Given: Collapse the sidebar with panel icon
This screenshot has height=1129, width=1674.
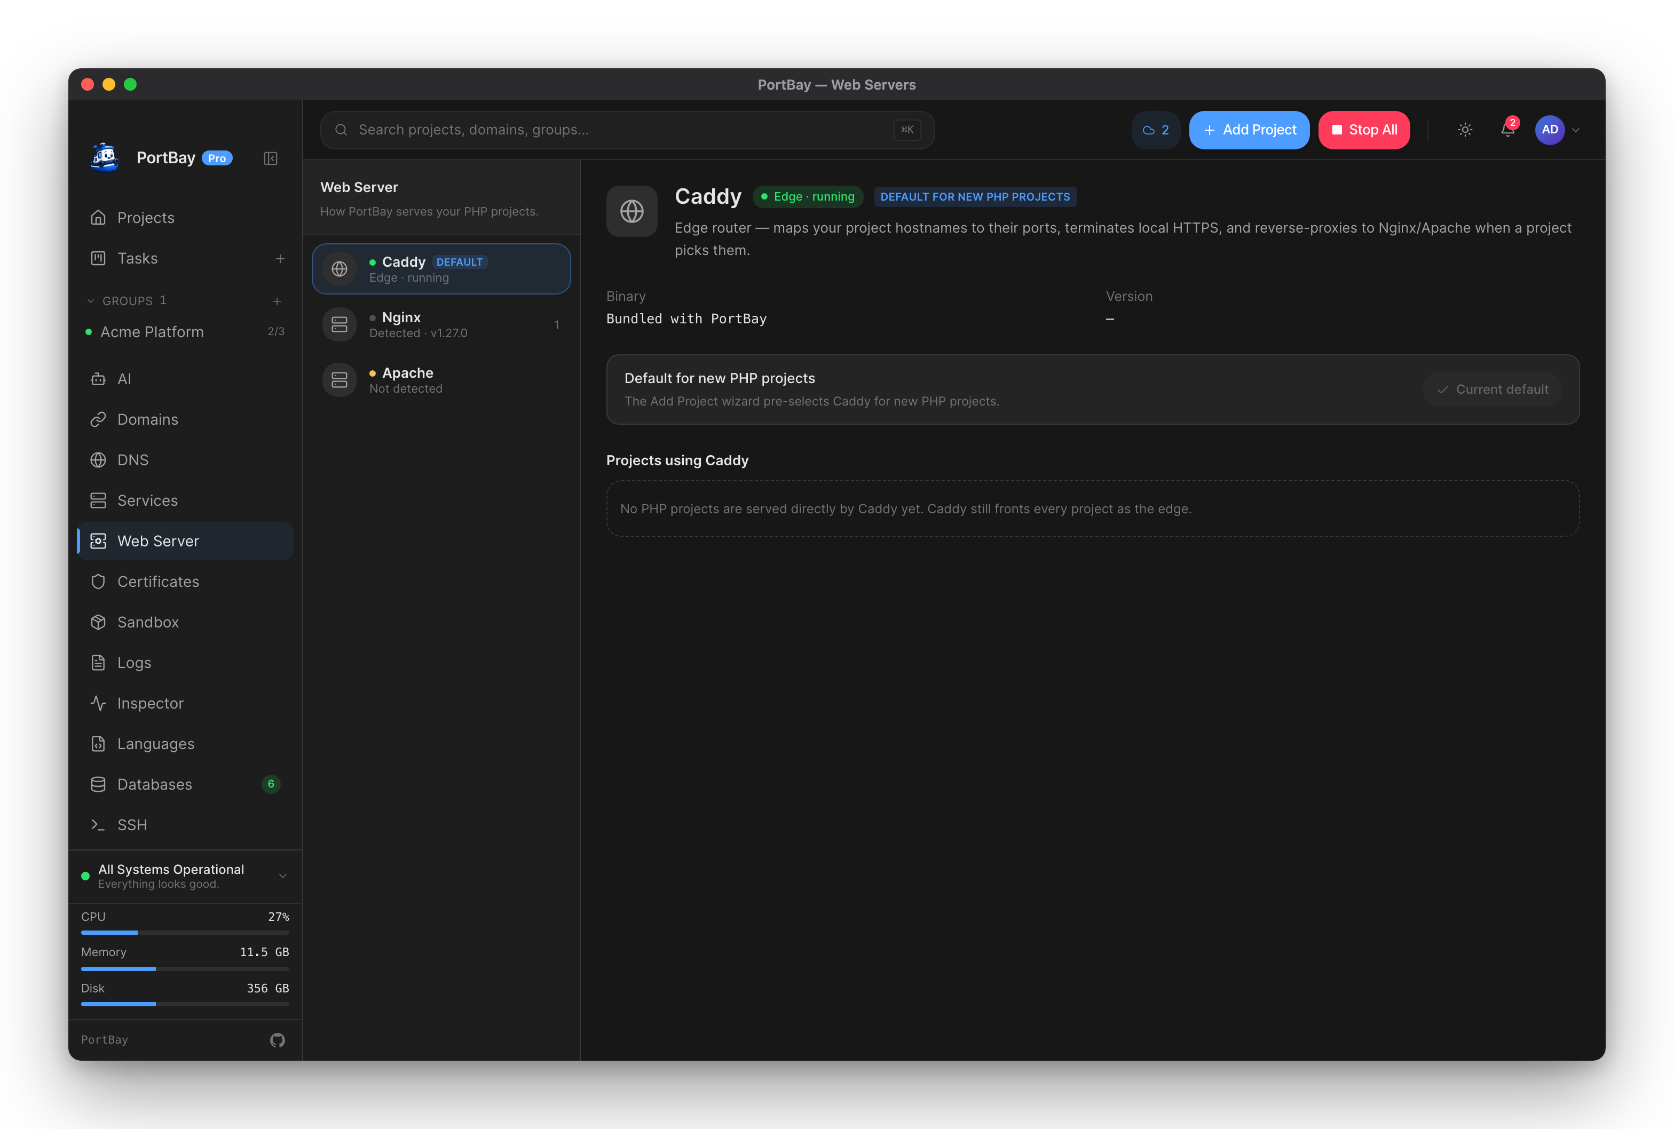Looking at the screenshot, I should pos(271,158).
